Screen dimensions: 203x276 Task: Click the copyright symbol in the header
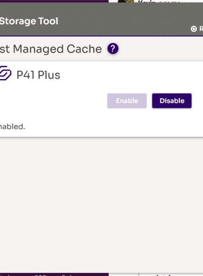[194, 29]
